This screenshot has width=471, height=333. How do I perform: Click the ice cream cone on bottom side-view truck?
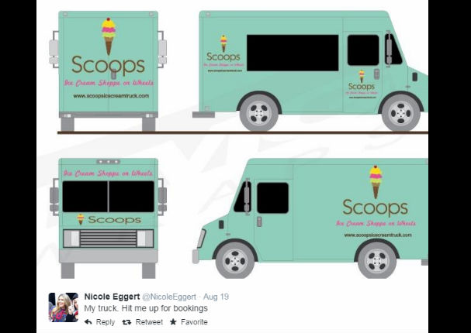[x=376, y=182]
